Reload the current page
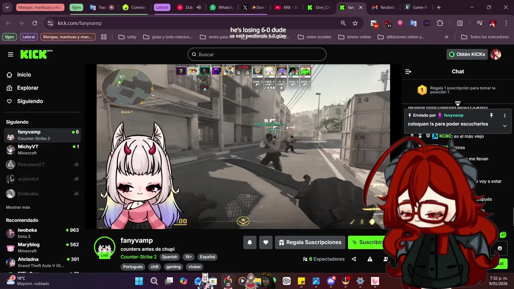The image size is (514, 289). coord(35,23)
